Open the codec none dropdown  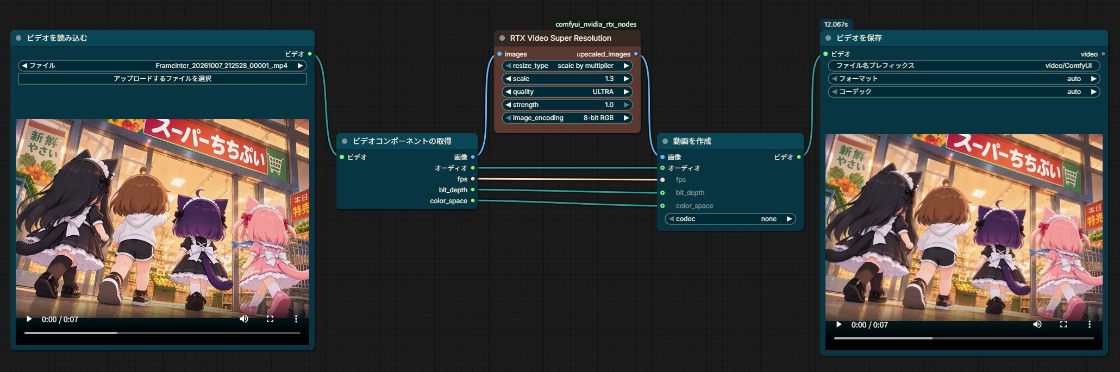pyautogui.click(x=730, y=219)
